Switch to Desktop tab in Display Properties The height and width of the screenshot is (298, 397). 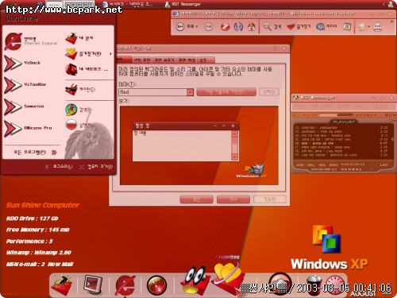point(142,60)
